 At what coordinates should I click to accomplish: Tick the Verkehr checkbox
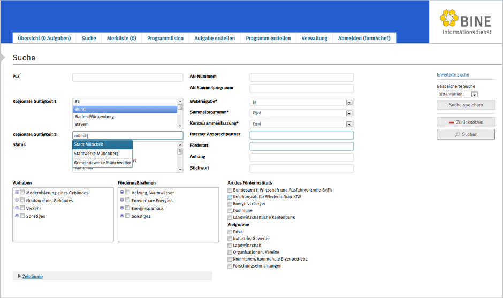(22, 208)
